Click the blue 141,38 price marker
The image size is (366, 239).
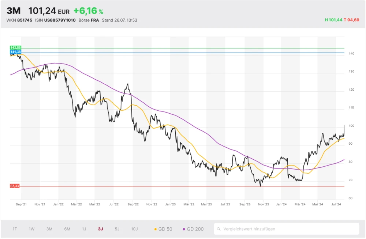tap(16, 52)
